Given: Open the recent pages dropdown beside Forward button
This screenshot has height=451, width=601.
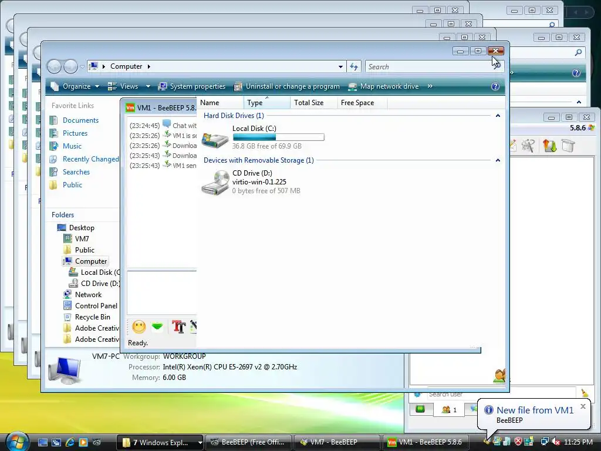Looking at the screenshot, I should coord(82,67).
